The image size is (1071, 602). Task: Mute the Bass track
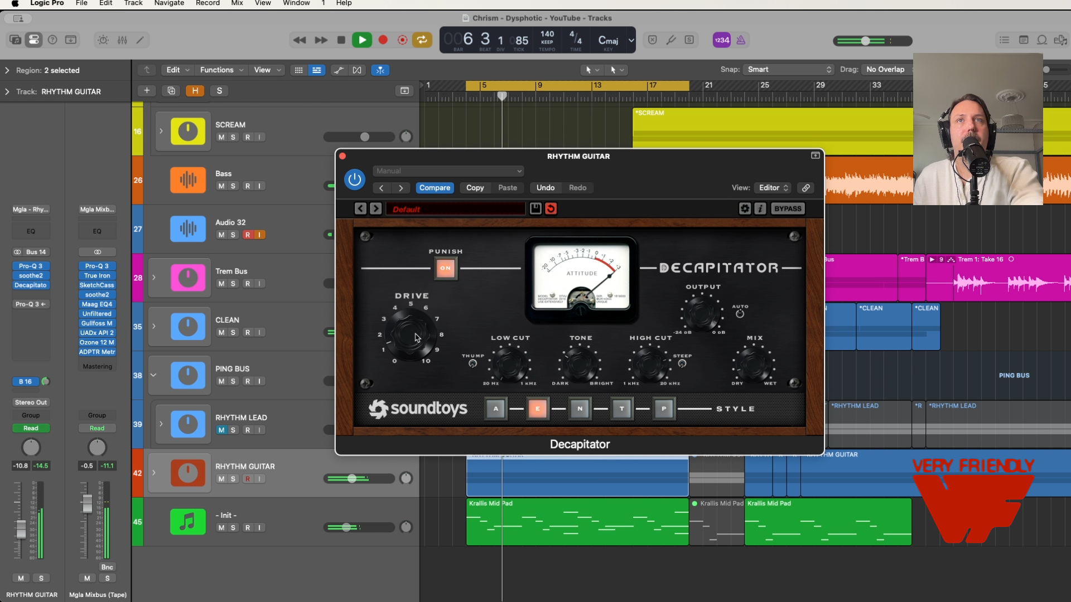click(x=221, y=186)
